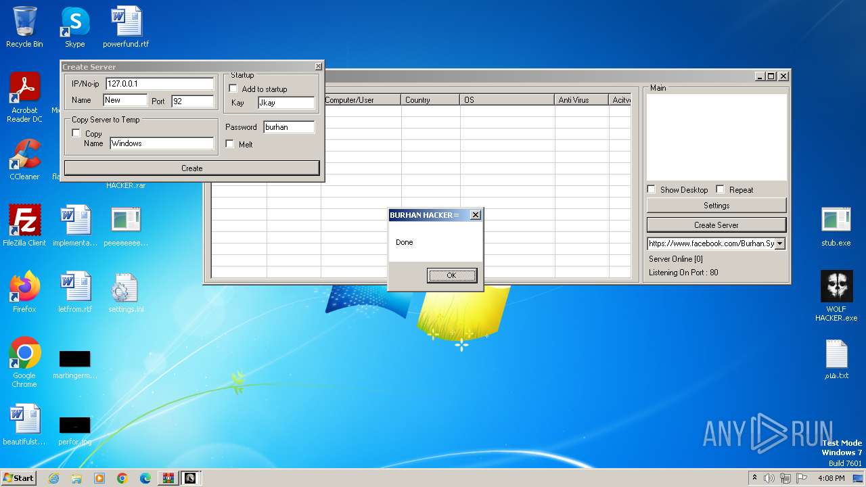Click the Main preview panel area
Image resolution: width=866 pixels, height=487 pixels.
(x=716, y=137)
